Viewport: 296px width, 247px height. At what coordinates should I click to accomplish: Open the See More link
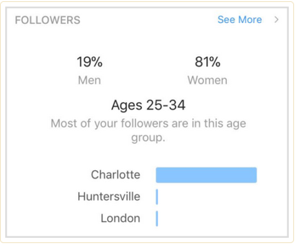[x=239, y=20]
